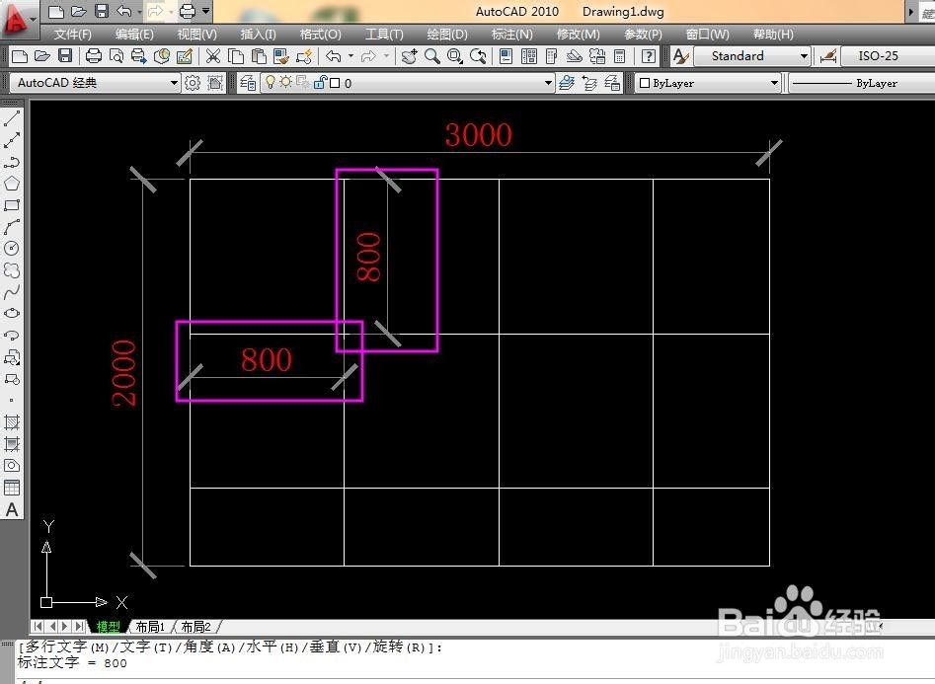The width and height of the screenshot is (935, 684).
Task: Toggle layer 0 freeze sun icon
Action: pos(285,82)
